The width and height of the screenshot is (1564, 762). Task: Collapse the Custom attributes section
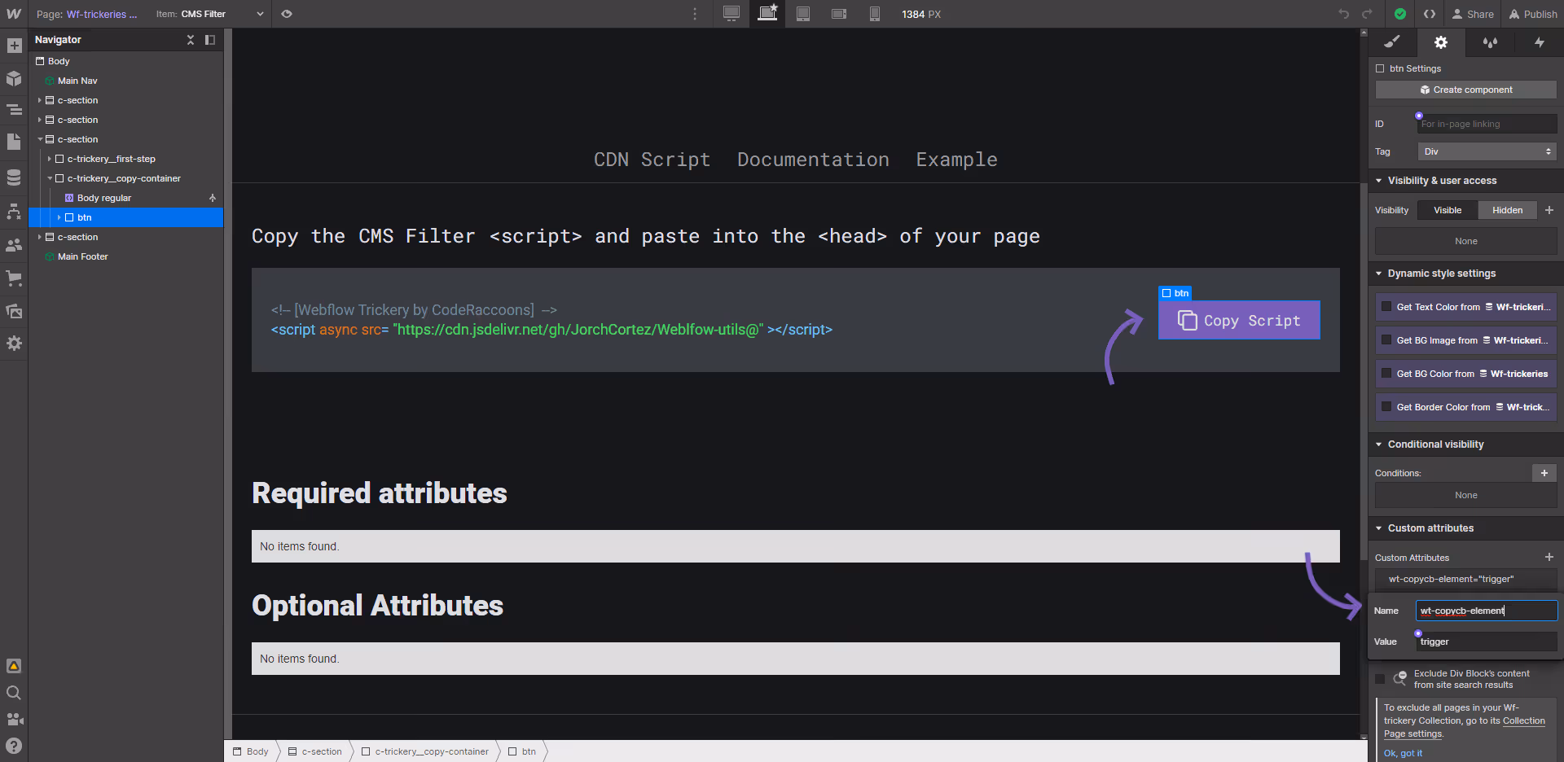click(1379, 528)
